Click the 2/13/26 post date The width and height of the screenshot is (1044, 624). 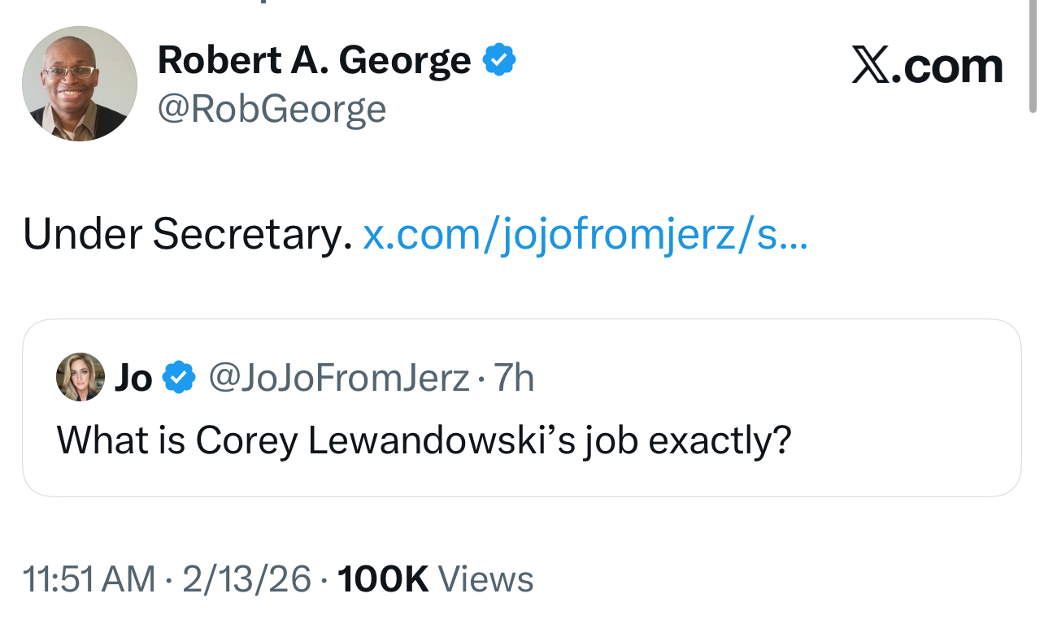point(246,579)
